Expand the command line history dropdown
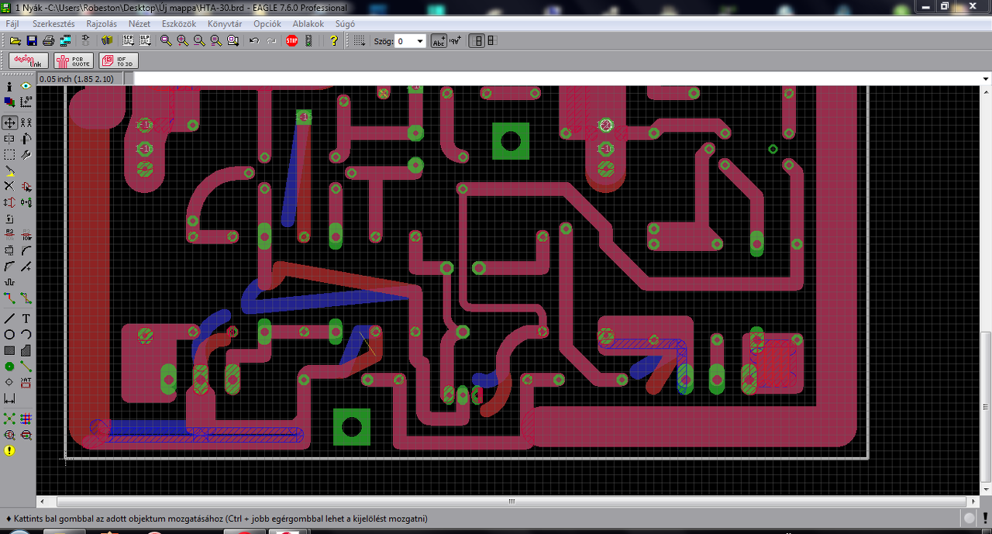This screenshot has height=534, width=992. [985, 79]
